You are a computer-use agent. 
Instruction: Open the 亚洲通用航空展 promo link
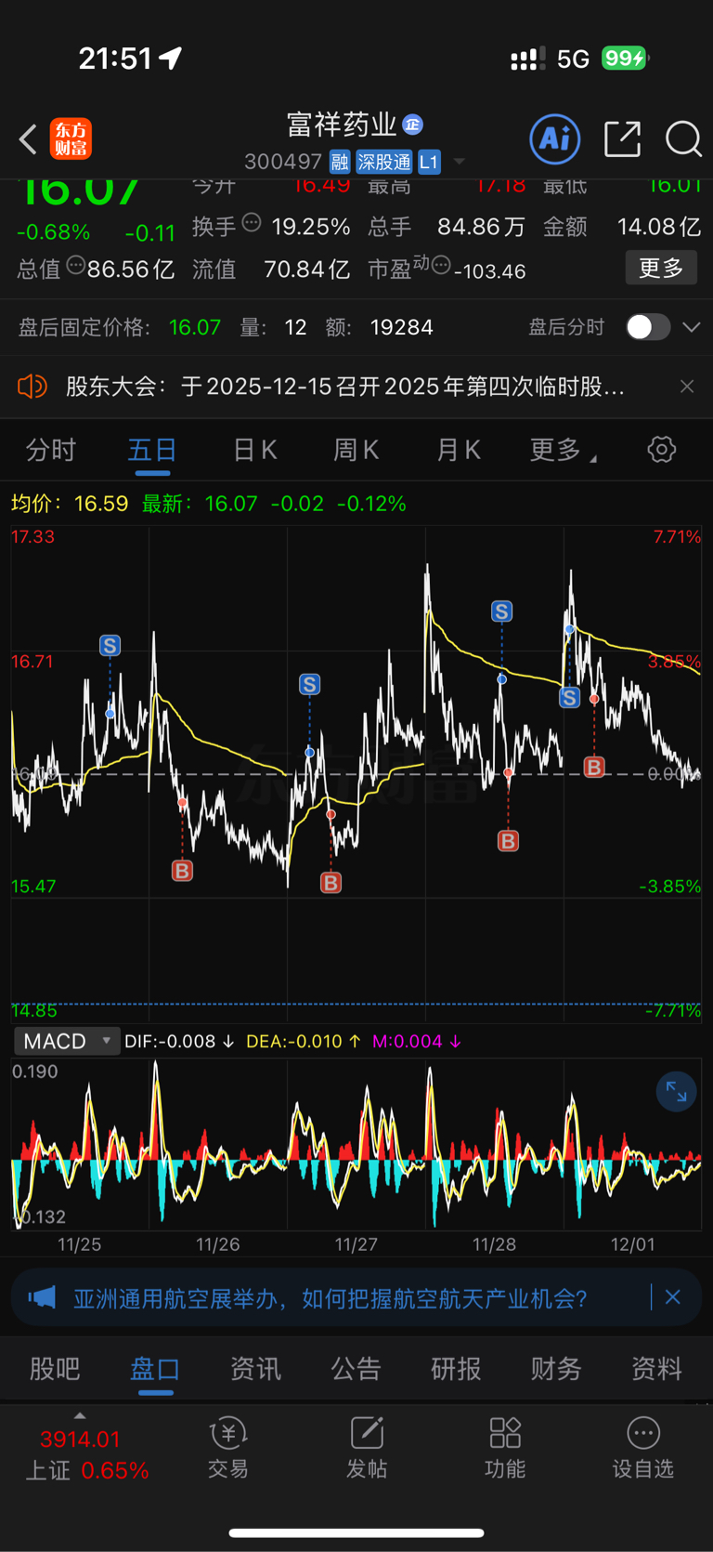pos(330,1298)
